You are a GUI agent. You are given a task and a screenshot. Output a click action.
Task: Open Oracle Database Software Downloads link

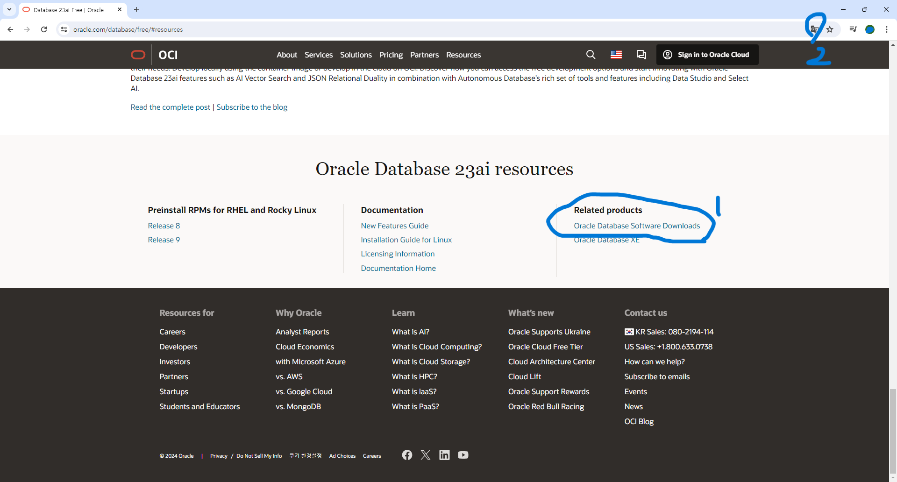(637, 226)
